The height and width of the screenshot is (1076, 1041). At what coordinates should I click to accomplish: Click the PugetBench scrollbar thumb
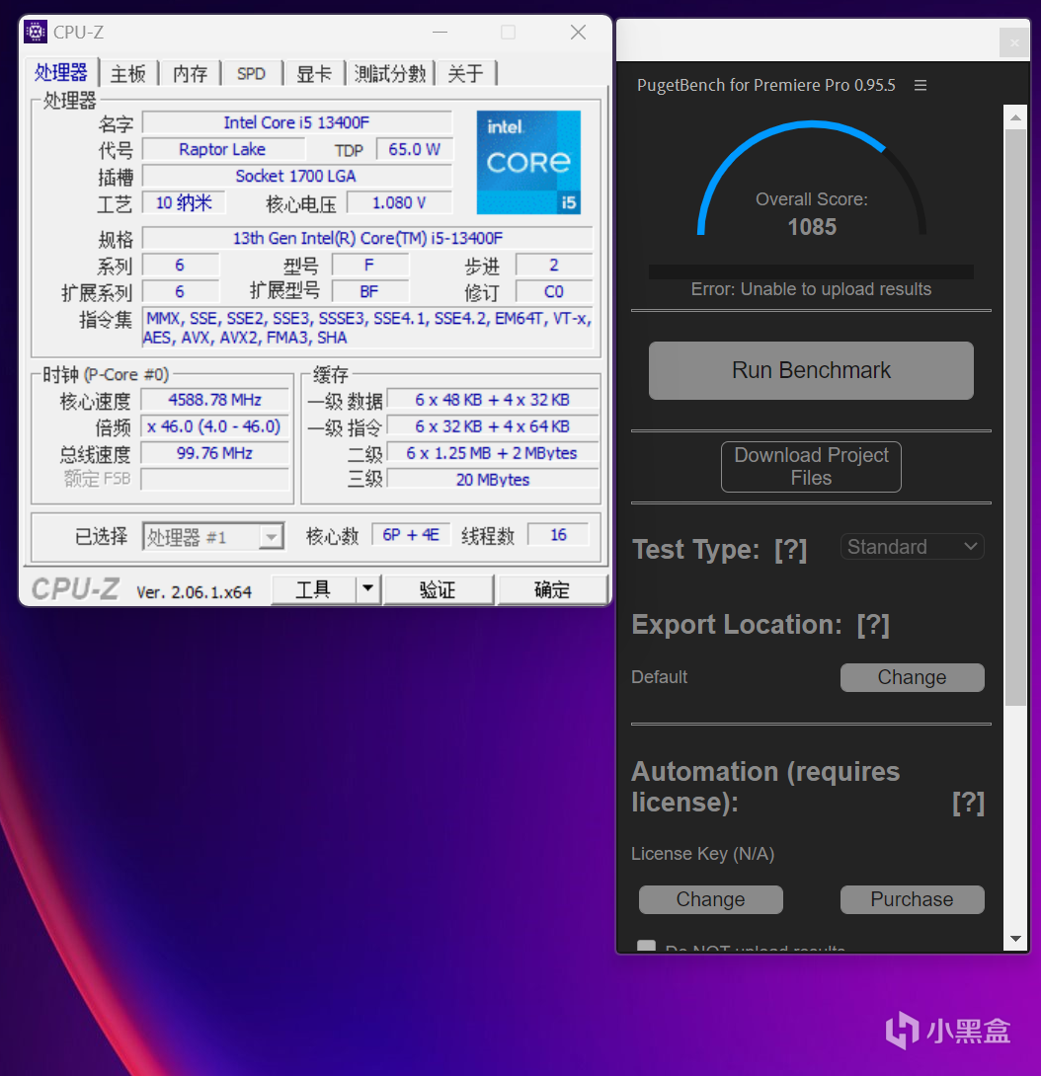coord(1015,418)
